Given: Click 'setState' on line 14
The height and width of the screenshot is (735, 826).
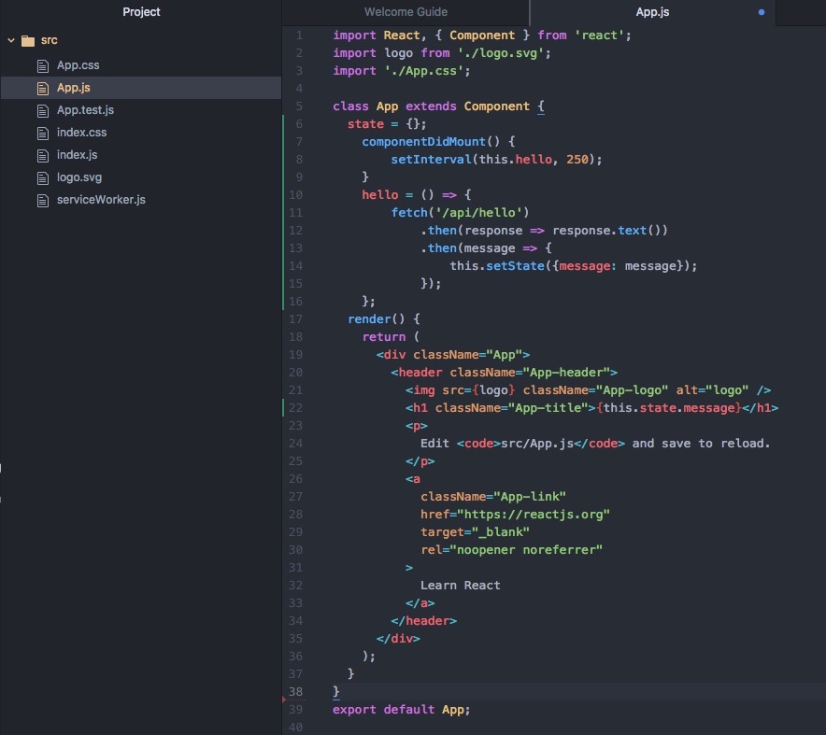Looking at the screenshot, I should pyautogui.click(x=515, y=266).
